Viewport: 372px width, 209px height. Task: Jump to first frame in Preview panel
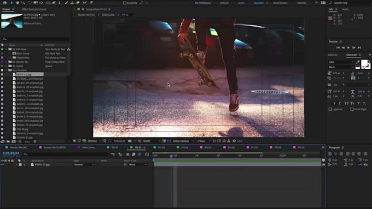click(338, 47)
